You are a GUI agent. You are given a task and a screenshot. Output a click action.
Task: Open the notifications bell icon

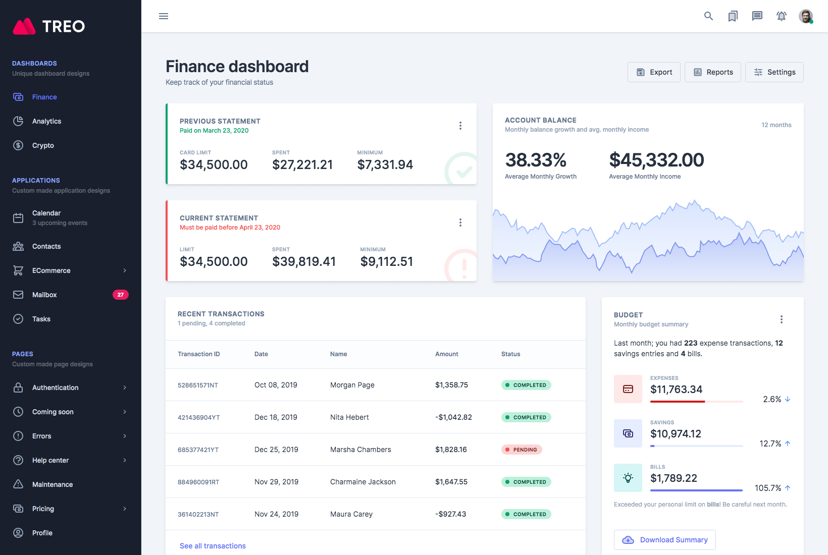(781, 16)
